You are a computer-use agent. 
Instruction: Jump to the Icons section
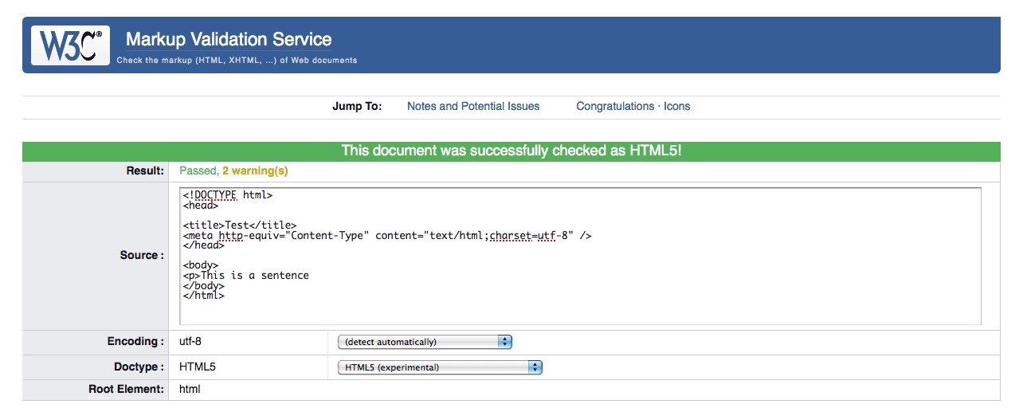point(677,106)
